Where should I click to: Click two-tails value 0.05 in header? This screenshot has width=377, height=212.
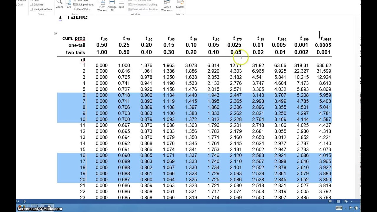[x=236, y=52]
